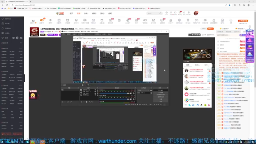Image resolution: width=256 pixels, height=144 pixels.
Task: Click the QQ window search field
Action: click(x=197, y=61)
